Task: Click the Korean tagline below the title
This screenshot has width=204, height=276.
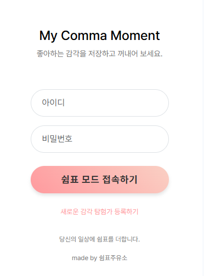Action: tap(100, 54)
